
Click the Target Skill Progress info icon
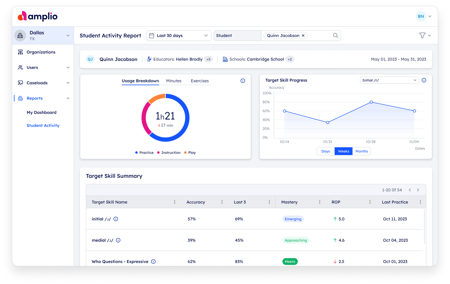click(424, 80)
